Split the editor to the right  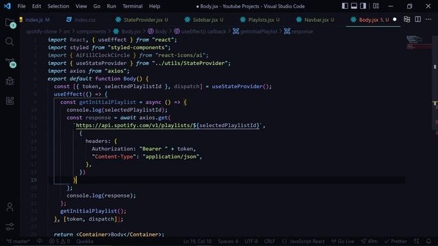coord(417,19)
